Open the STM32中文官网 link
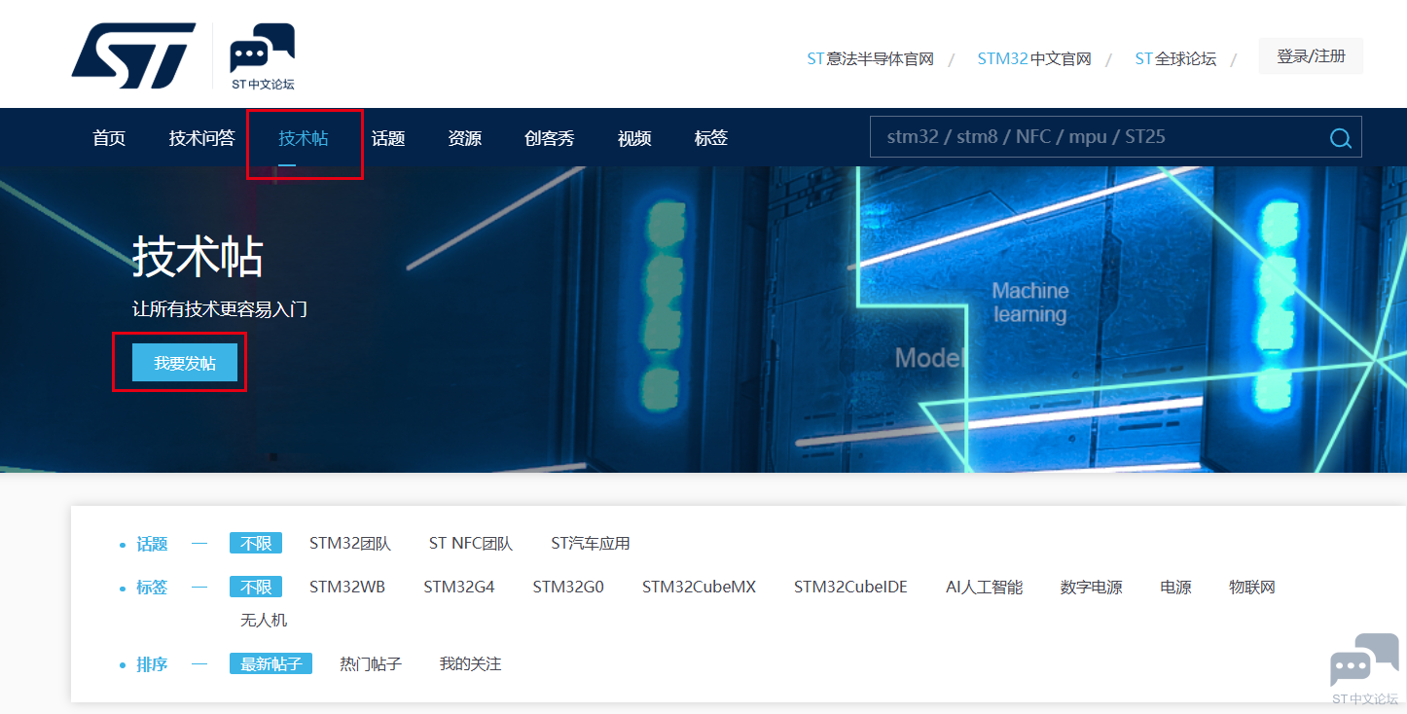This screenshot has height=714, width=1407. click(x=1034, y=59)
